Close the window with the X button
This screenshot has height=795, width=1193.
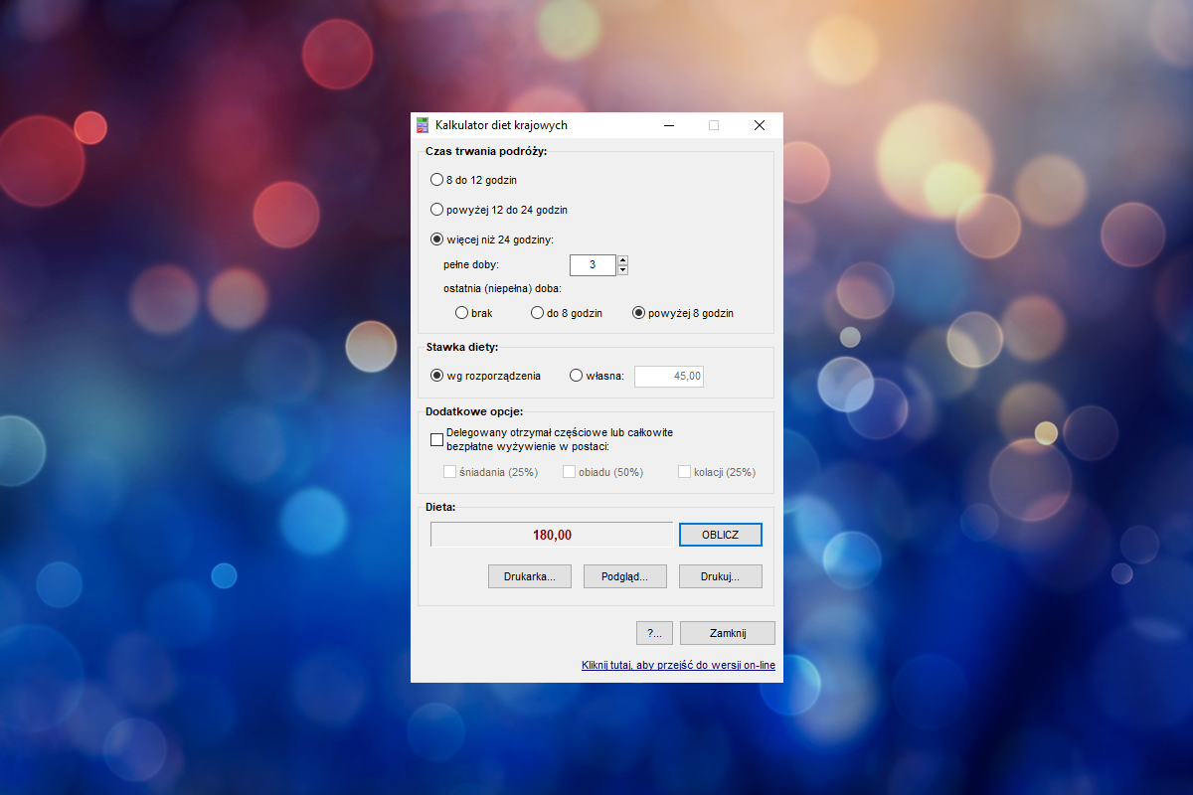(760, 125)
